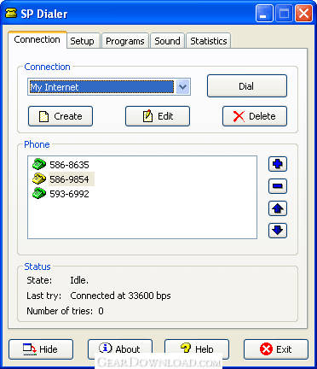This screenshot has height=369, width=317.
Task: Open the About dialog
Action: [120, 349]
